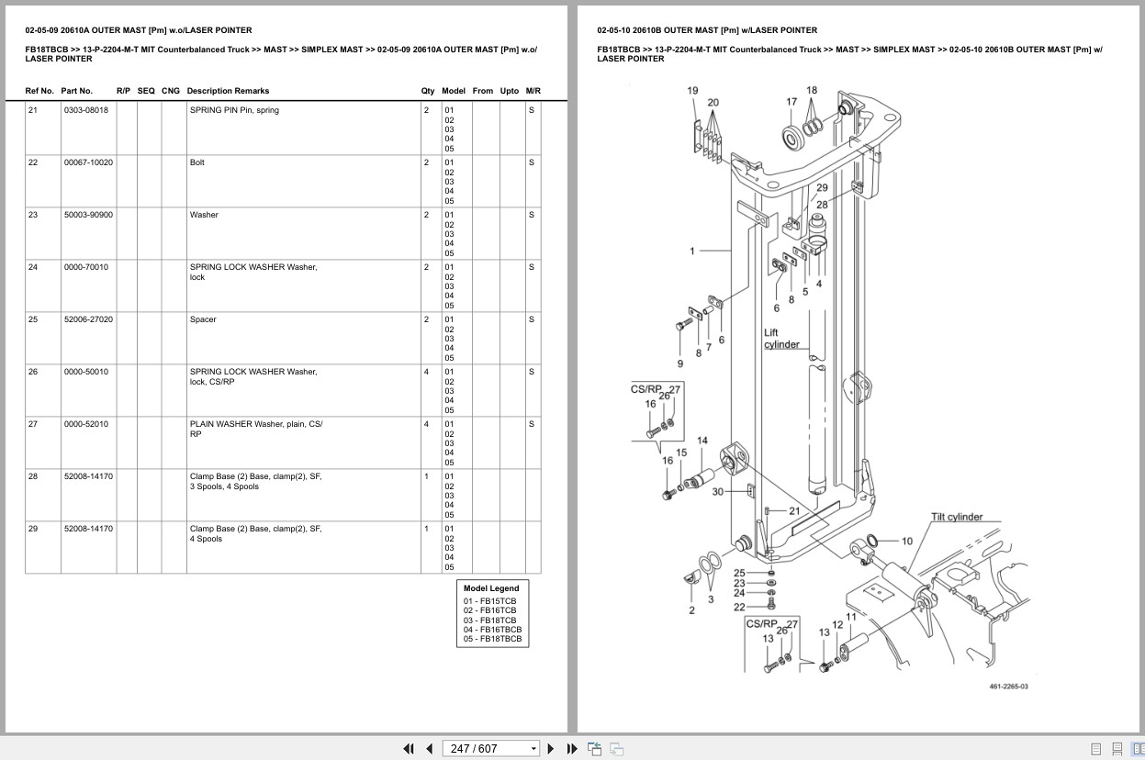Click the 'Tilt cylinder' label in diagram
This screenshot has height=760, width=1145.
957,517
